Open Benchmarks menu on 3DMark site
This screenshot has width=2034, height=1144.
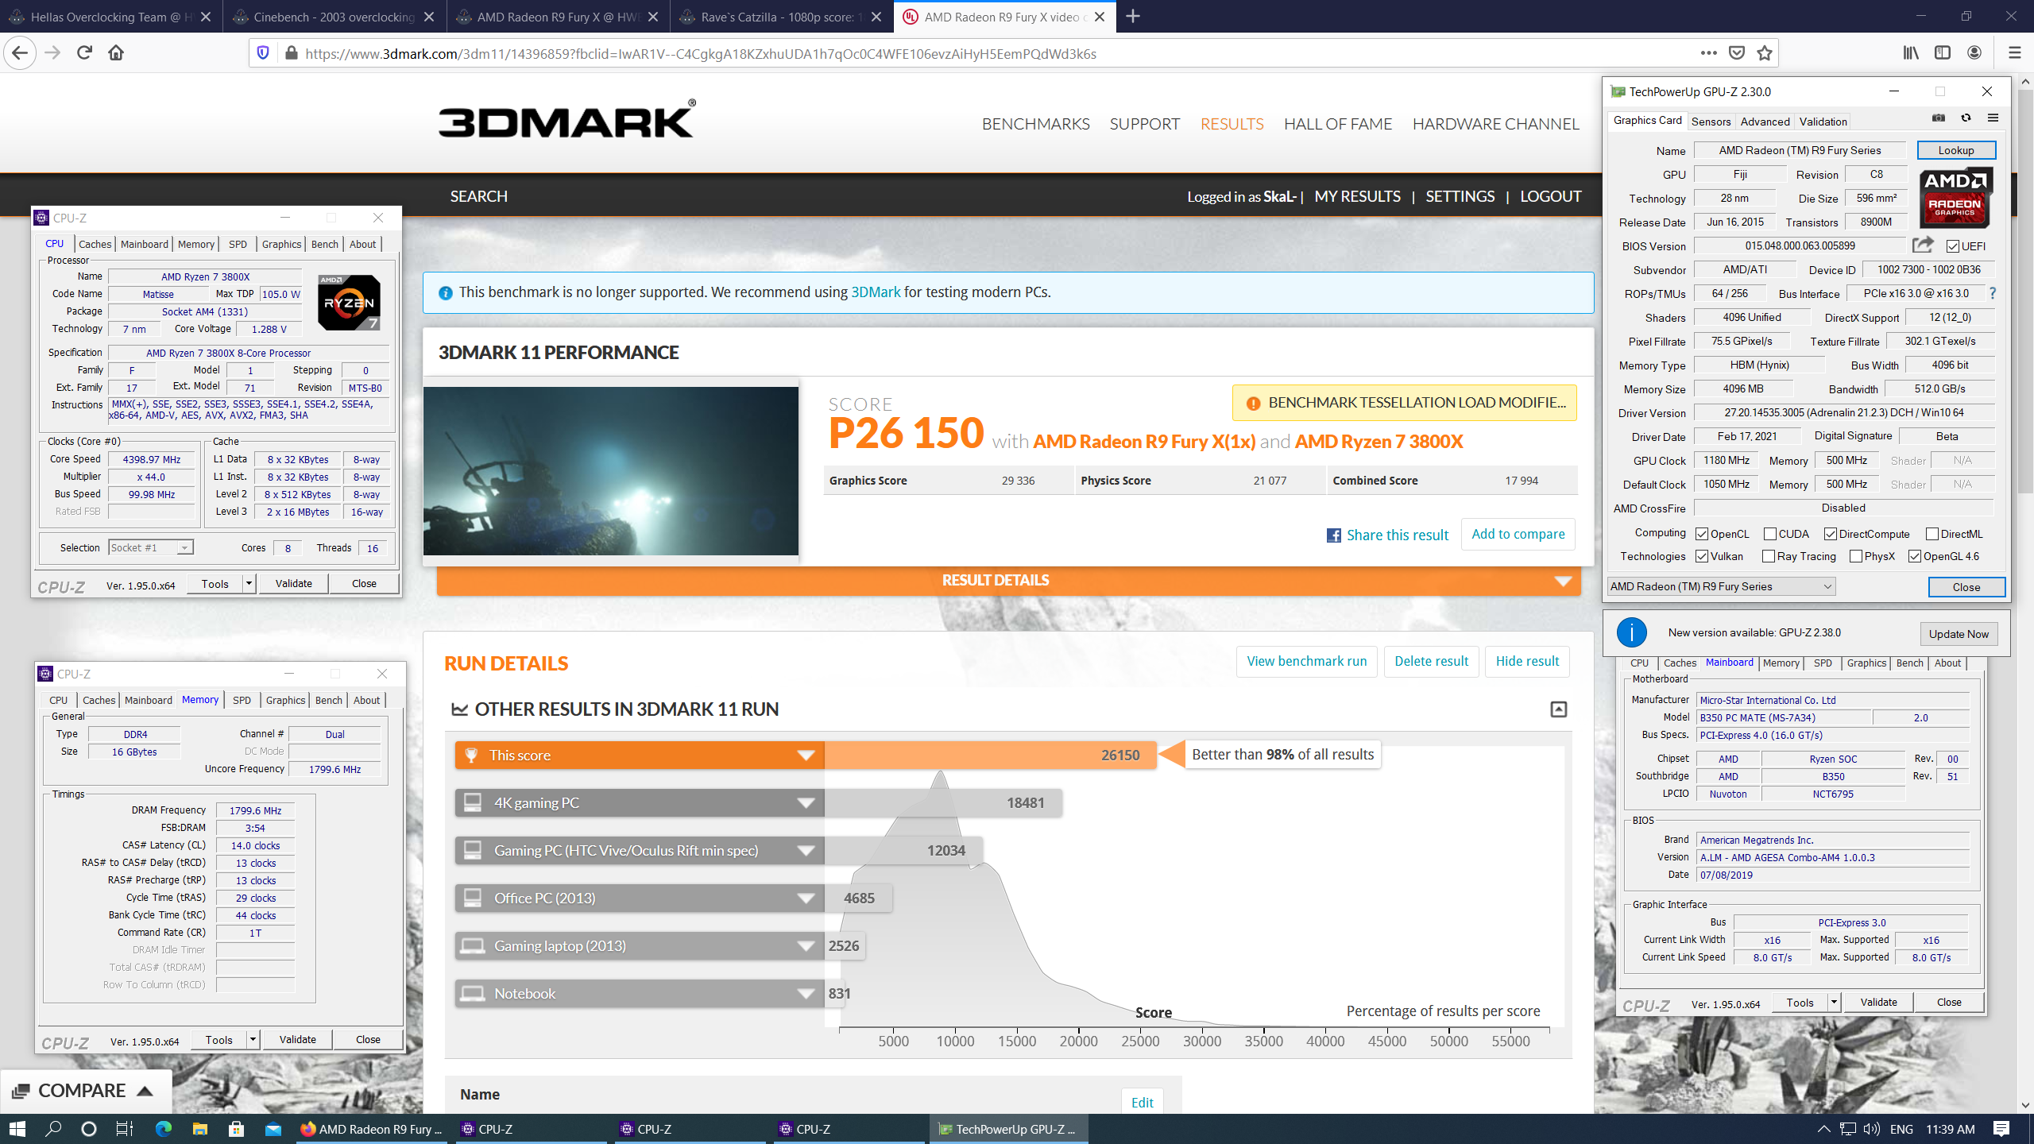(1036, 124)
